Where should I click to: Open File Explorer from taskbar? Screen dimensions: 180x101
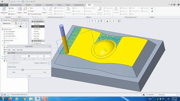(x=31, y=98)
